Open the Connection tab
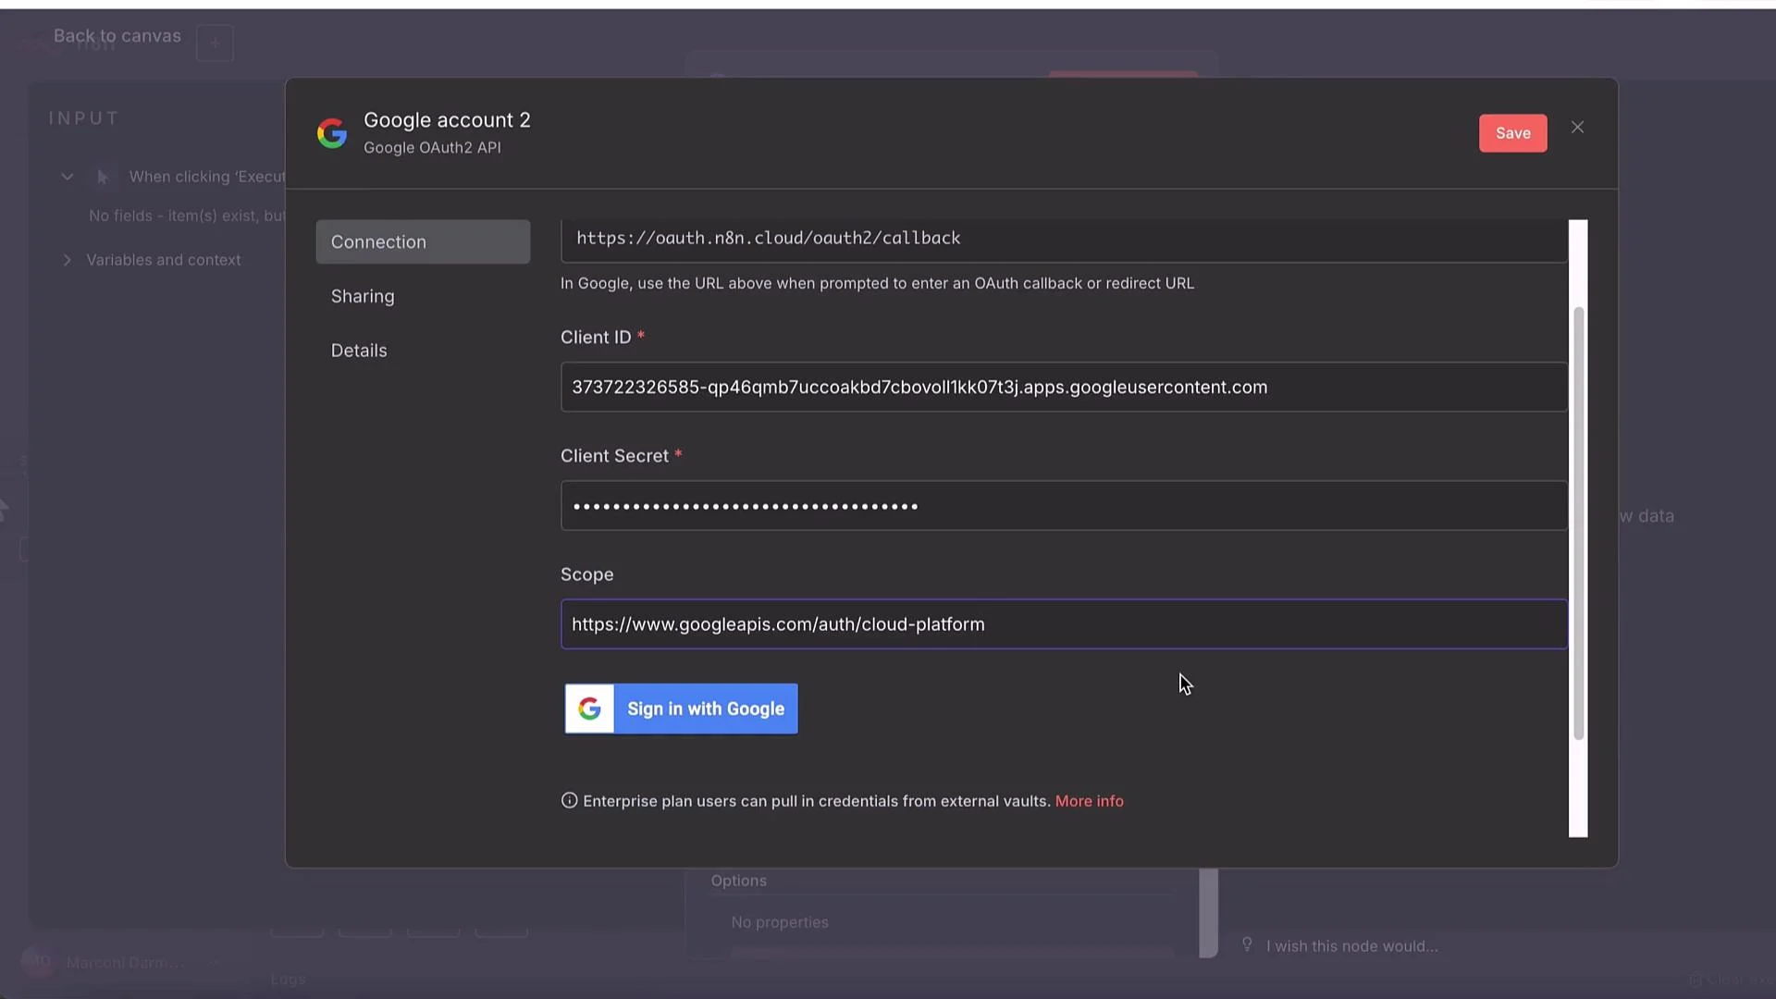 point(423,241)
